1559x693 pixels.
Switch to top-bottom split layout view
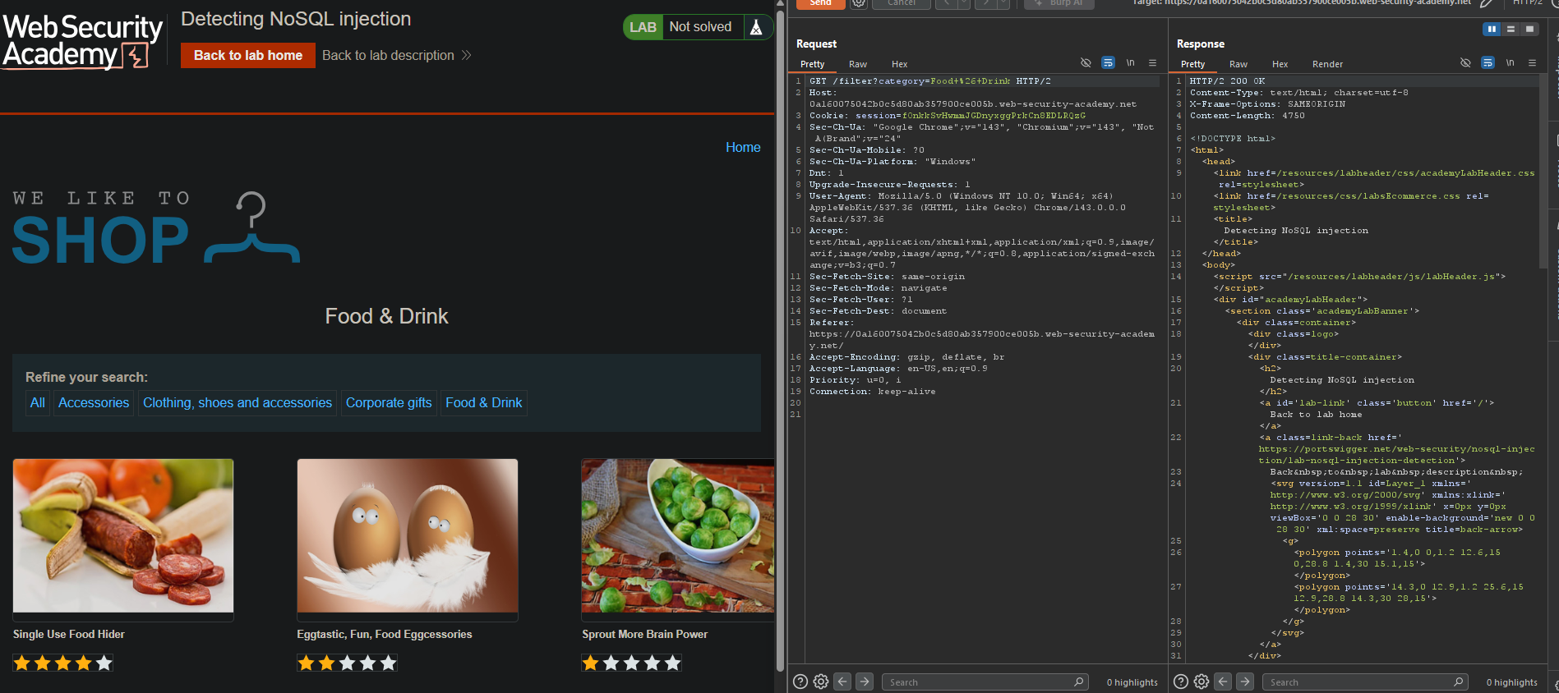(1511, 29)
